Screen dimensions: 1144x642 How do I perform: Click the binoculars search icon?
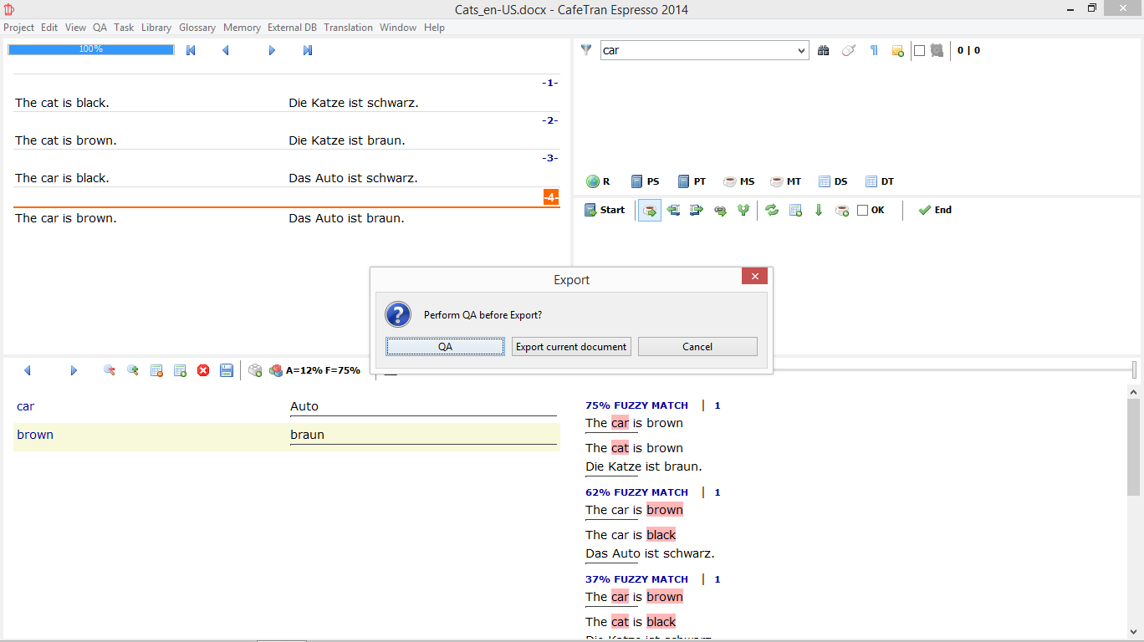[x=824, y=50]
